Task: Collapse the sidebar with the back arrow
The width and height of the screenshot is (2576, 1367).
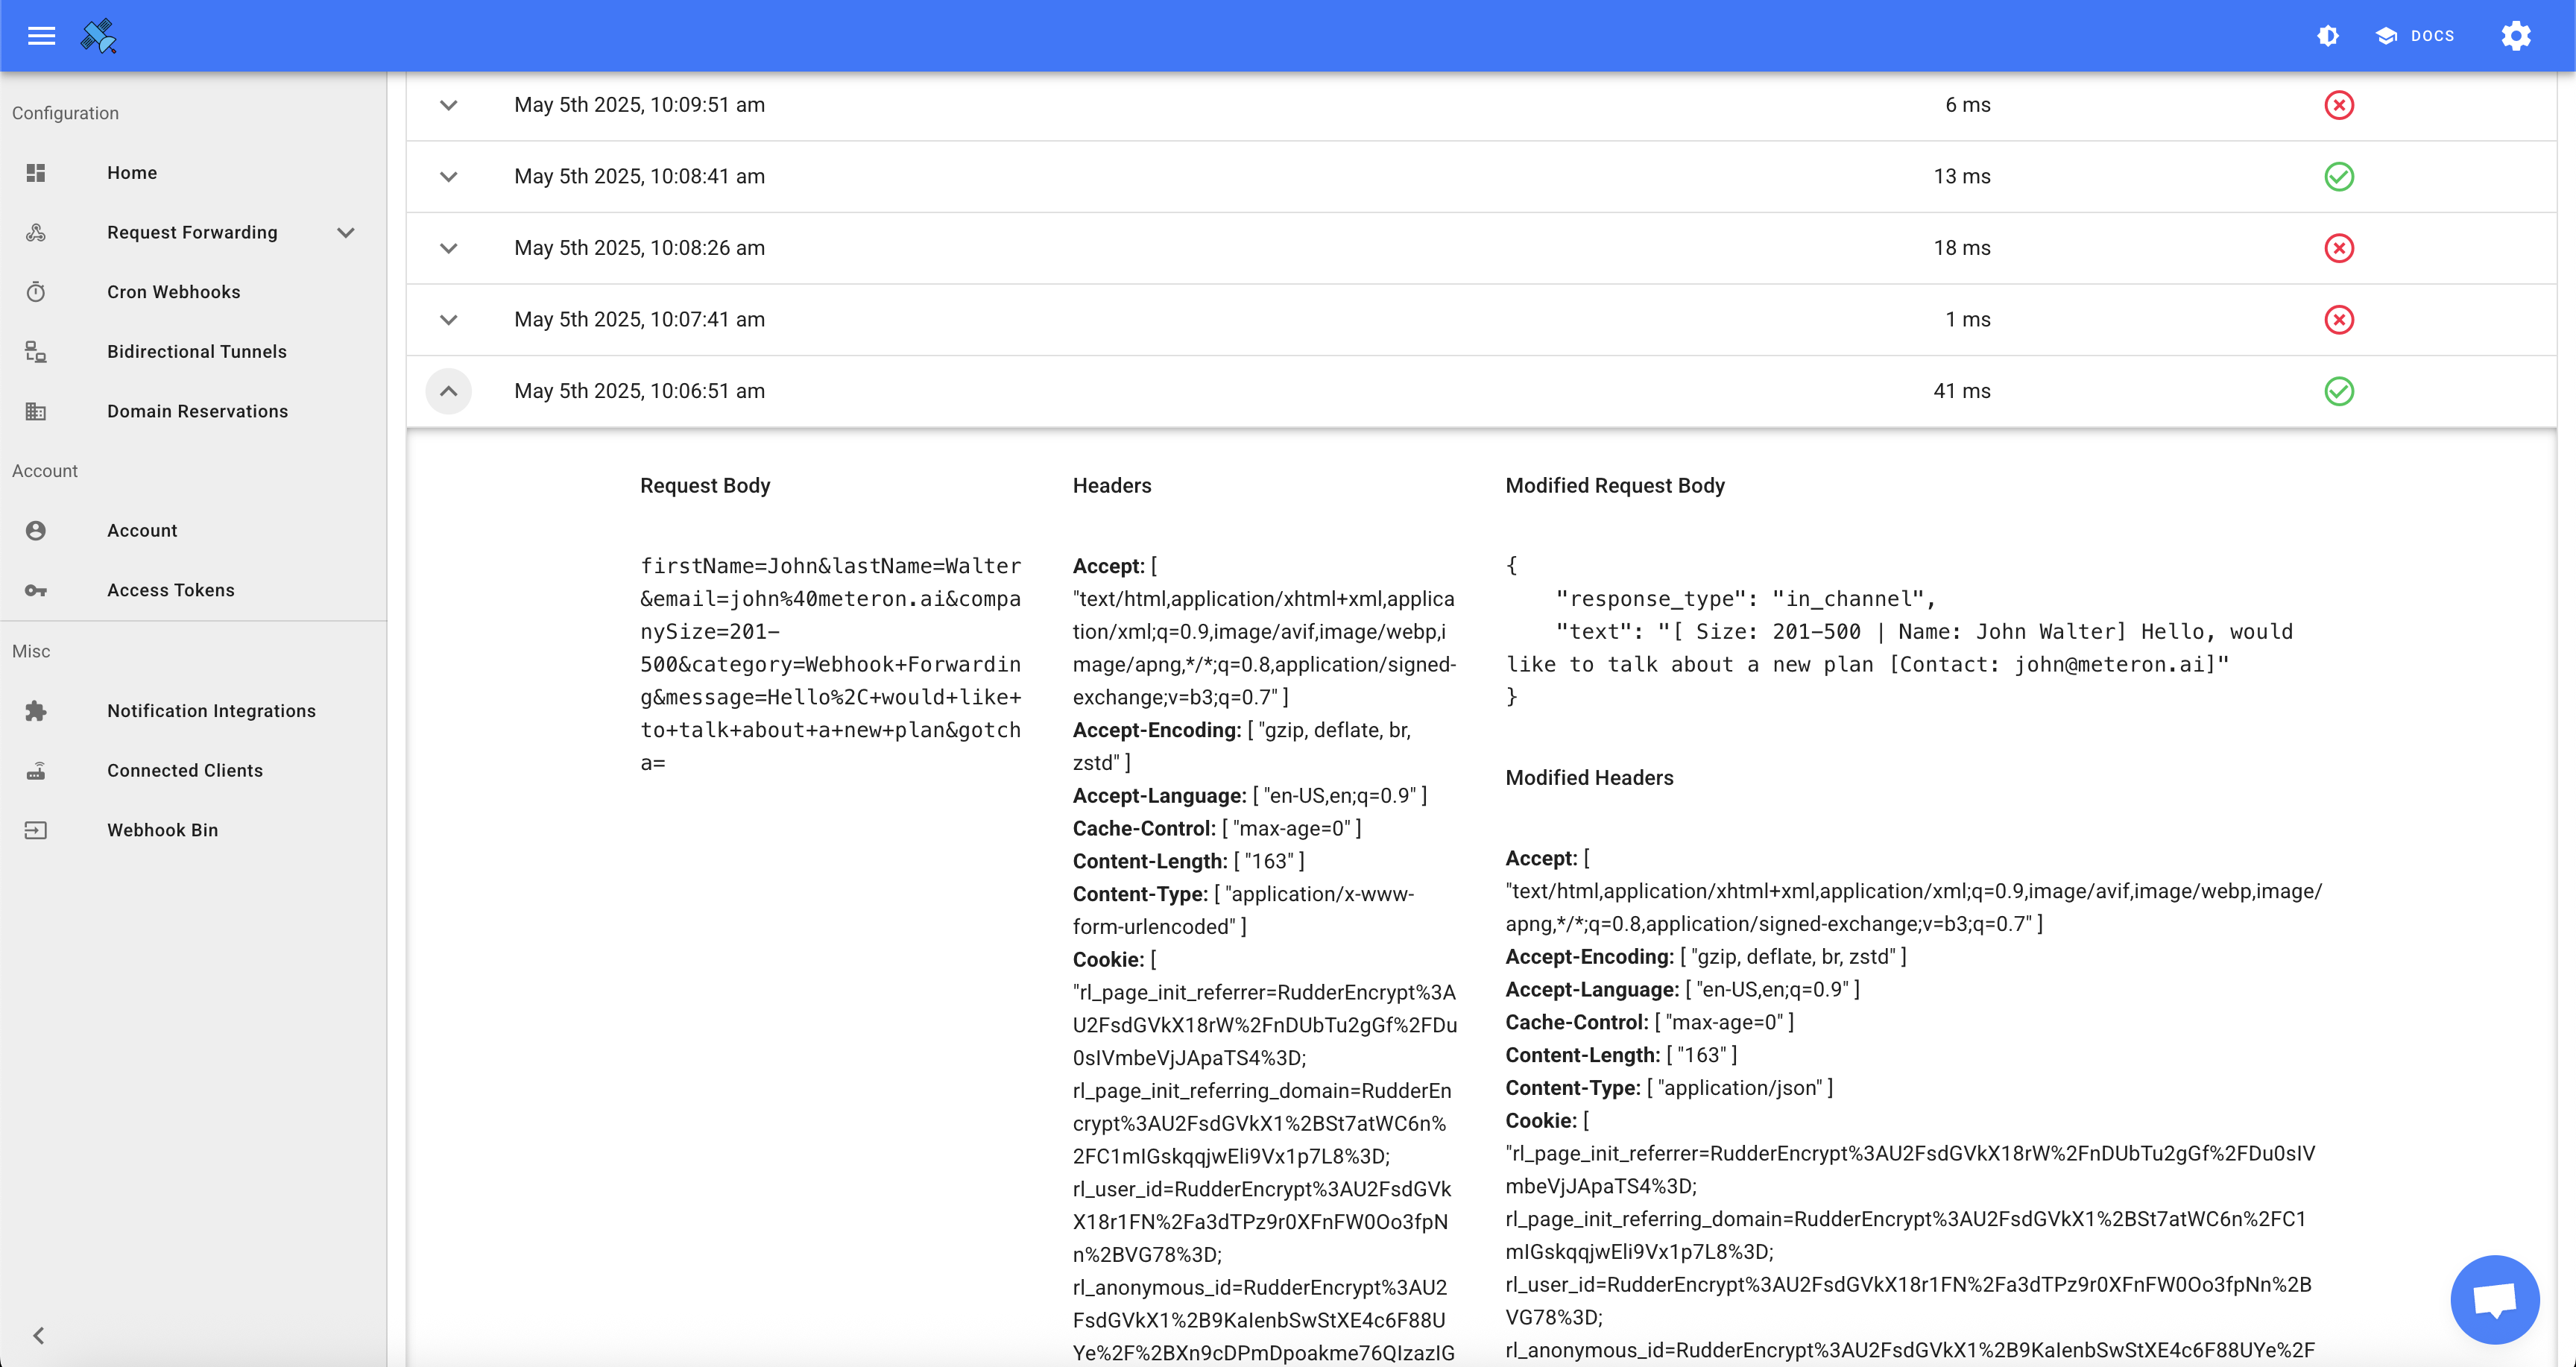Action: [39, 1334]
